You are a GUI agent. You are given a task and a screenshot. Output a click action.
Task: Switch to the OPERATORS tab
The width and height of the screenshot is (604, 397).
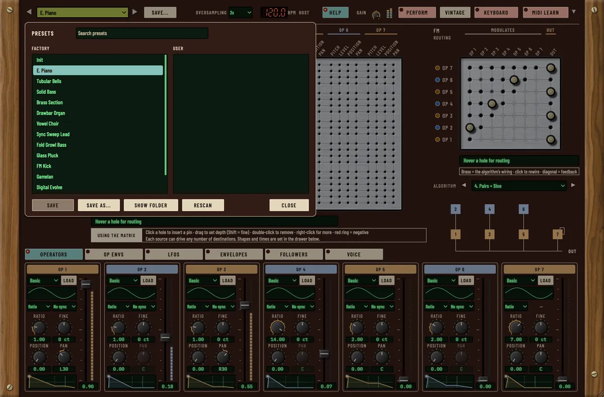pyautogui.click(x=53, y=254)
